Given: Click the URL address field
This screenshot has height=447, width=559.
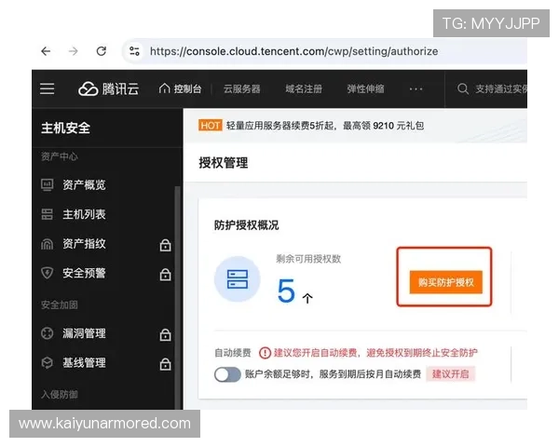Looking at the screenshot, I should (x=293, y=51).
